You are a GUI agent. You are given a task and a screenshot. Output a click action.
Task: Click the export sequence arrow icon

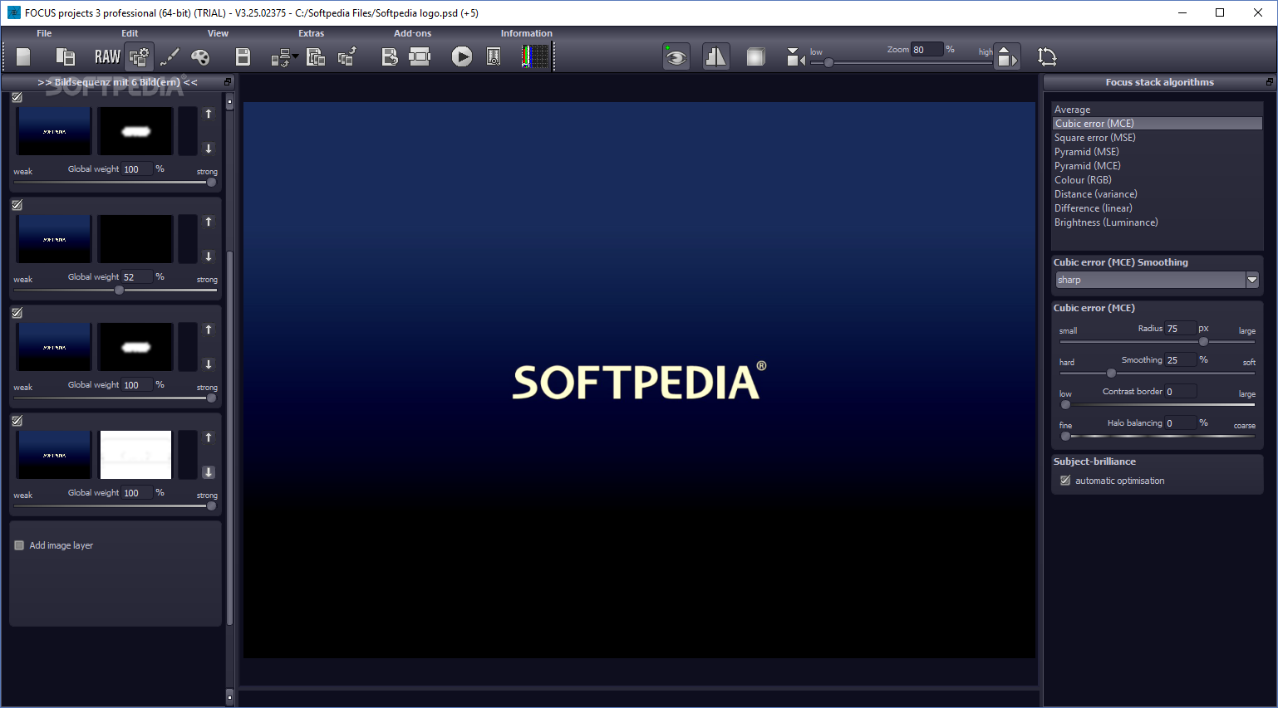tap(347, 56)
